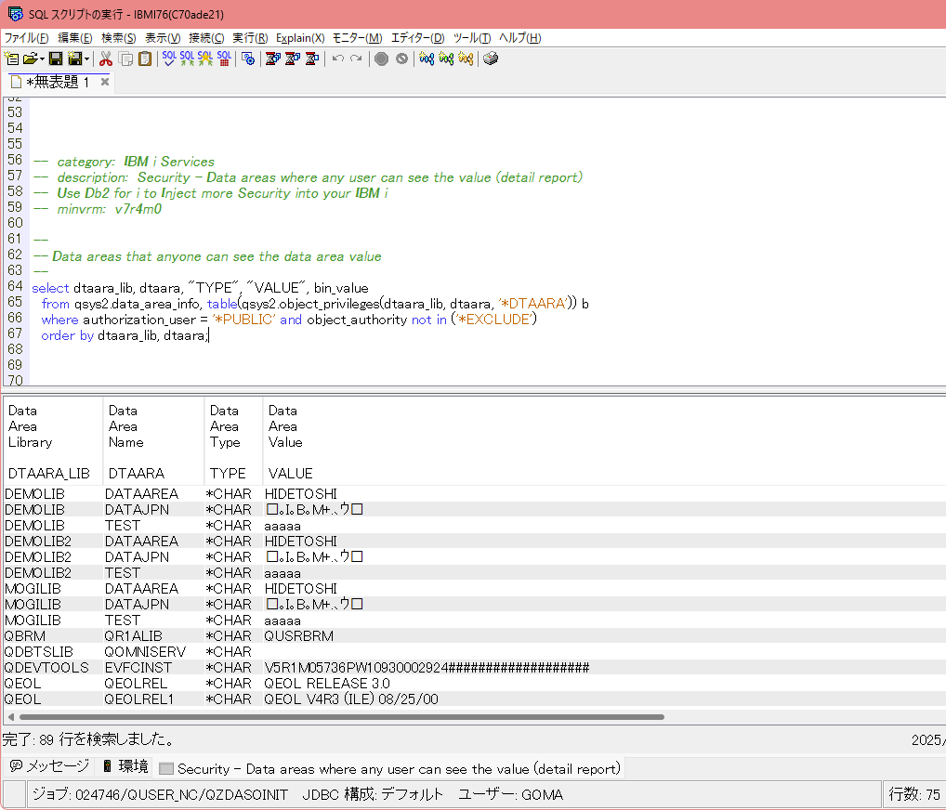Expand the Save As dropdown arrow
Image resolution: width=946 pixels, height=810 pixels.
pyautogui.click(x=86, y=59)
